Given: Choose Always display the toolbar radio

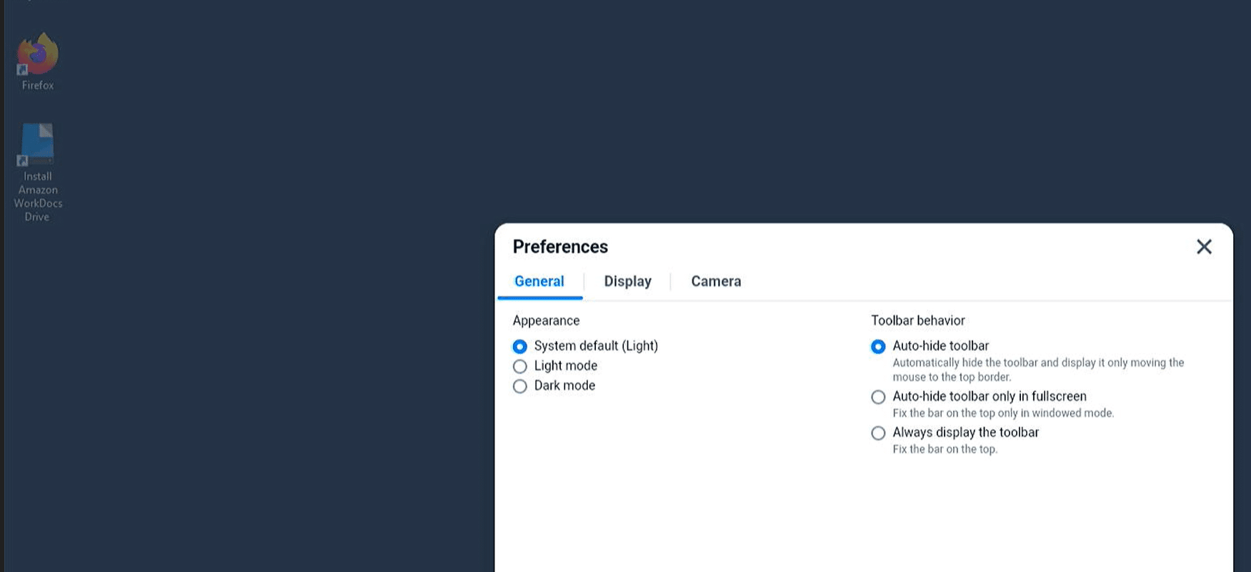Looking at the screenshot, I should (878, 433).
